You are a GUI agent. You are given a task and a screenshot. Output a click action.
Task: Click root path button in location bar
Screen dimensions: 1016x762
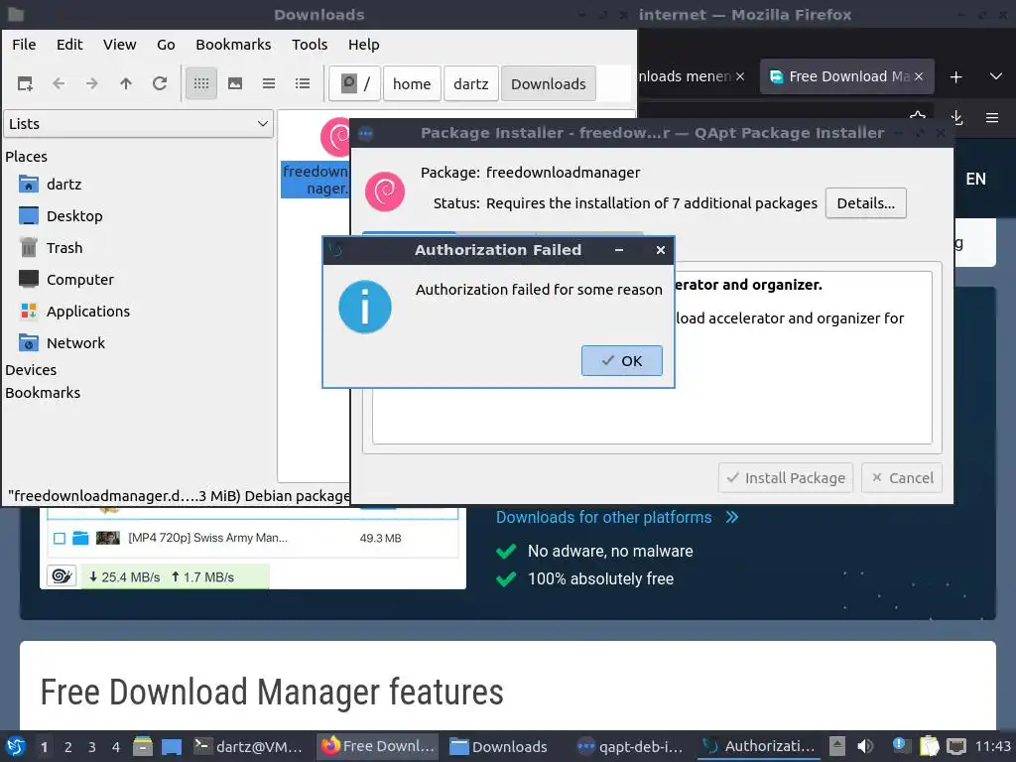point(354,83)
